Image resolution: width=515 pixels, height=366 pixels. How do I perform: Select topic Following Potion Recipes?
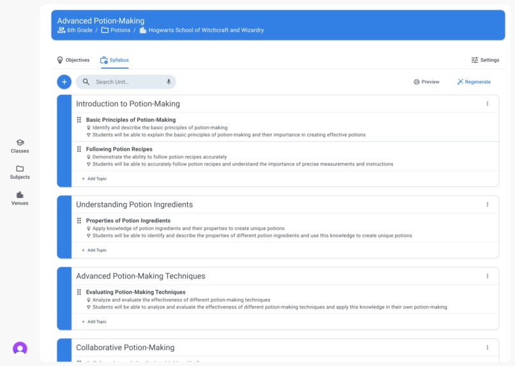(119, 149)
